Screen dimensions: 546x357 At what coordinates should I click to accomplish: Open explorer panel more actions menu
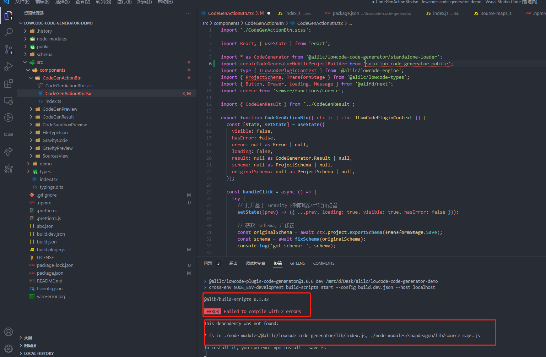pyautogui.click(x=188, y=13)
